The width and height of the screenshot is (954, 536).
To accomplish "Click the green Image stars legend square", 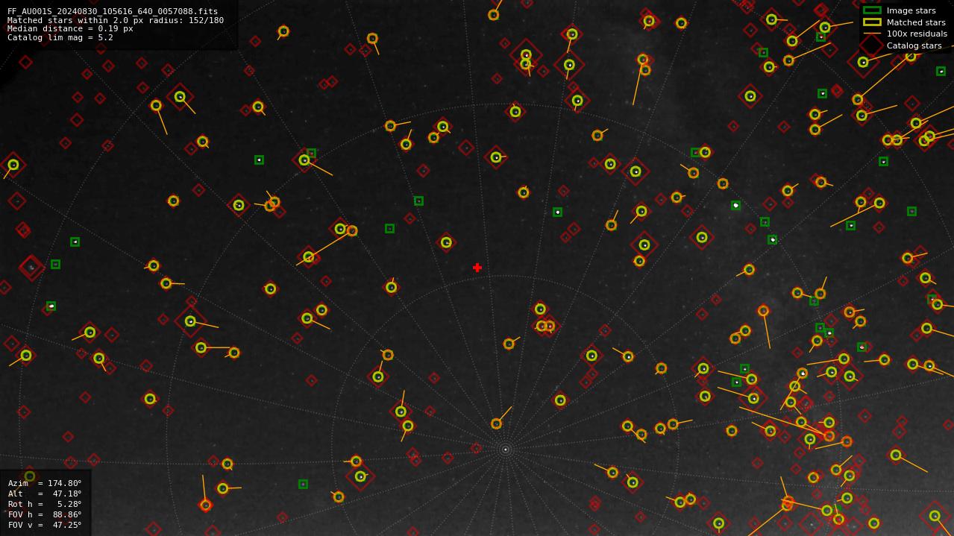I will (872, 10).
